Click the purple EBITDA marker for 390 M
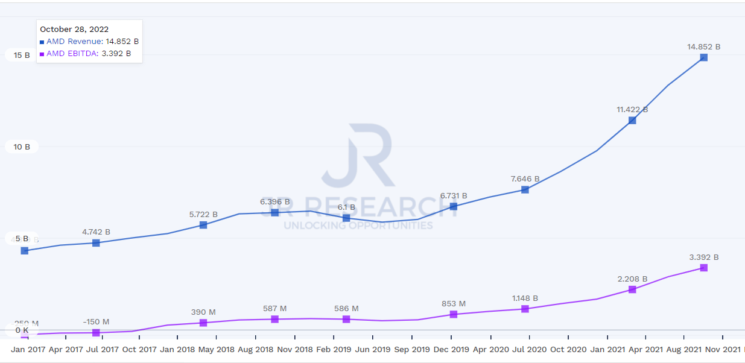This screenshot has width=745, height=363. click(203, 323)
